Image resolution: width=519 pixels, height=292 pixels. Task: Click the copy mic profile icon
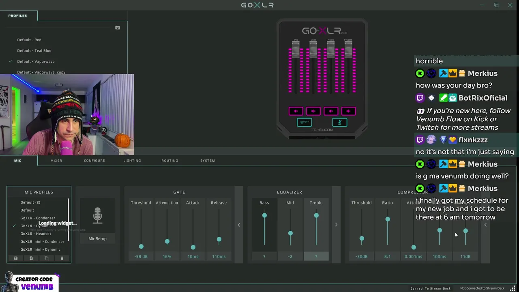(47, 258)
